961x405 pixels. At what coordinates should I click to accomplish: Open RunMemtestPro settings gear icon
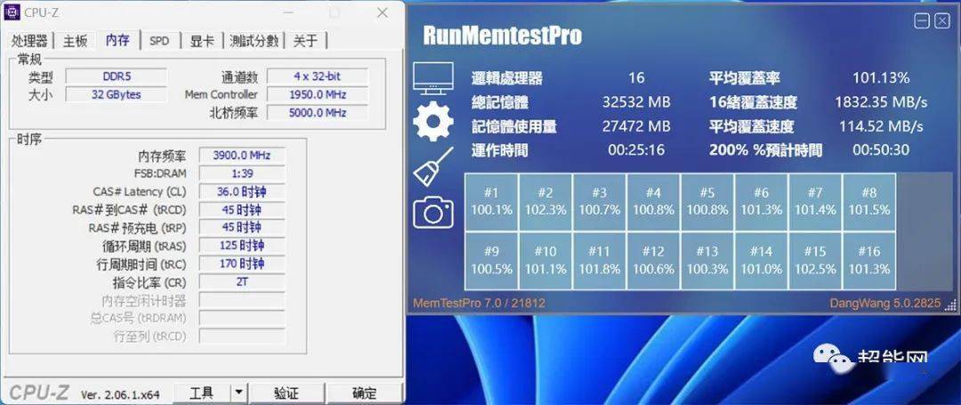(x=433, y=122)
